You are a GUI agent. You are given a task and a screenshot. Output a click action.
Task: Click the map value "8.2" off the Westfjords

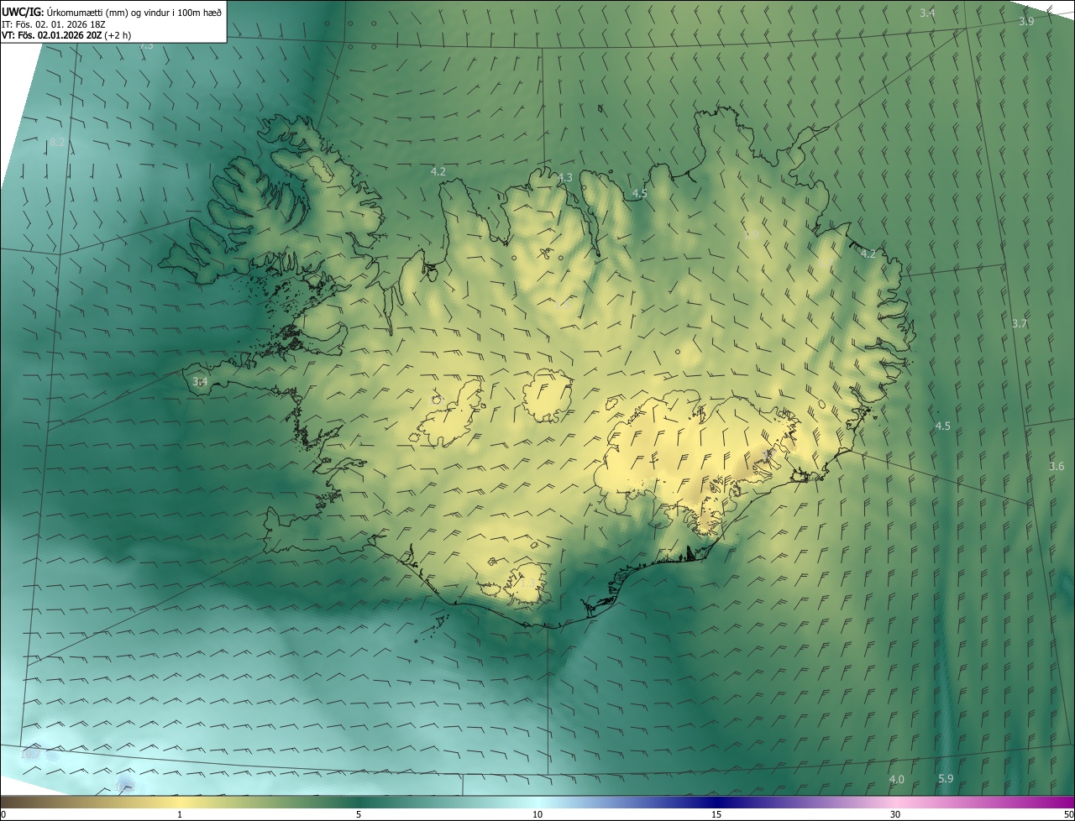point(57,143)
